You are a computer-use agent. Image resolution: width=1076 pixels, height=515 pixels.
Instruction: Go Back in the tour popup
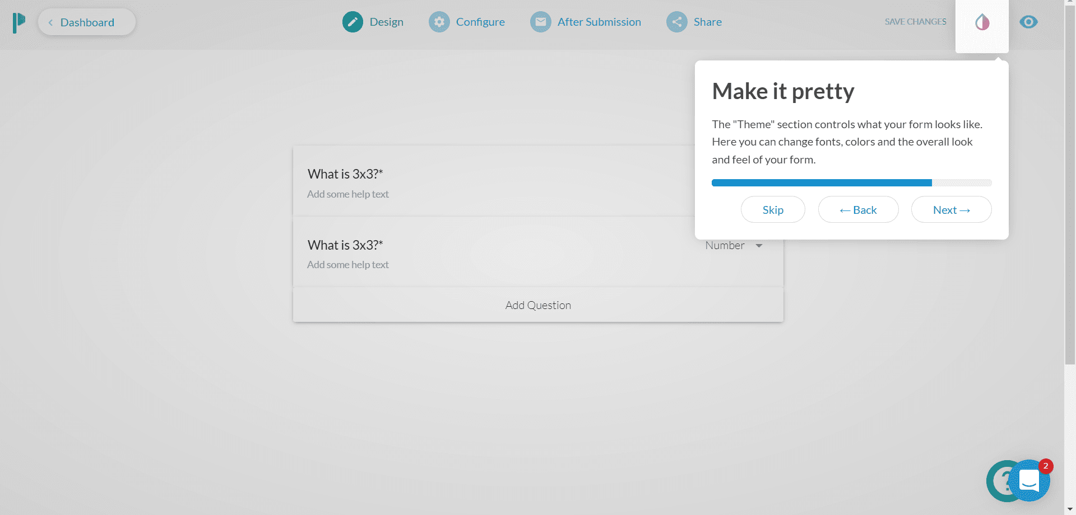tap(858, 209)
